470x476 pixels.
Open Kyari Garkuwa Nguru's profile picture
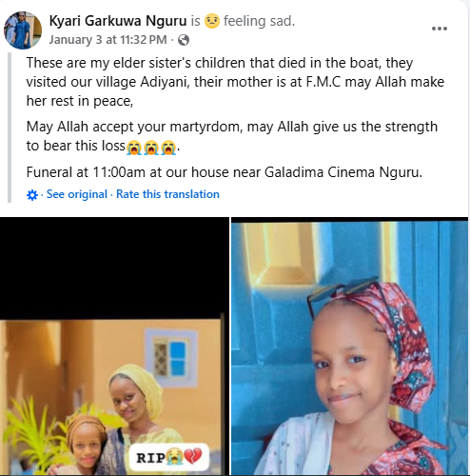coord(23,30)
